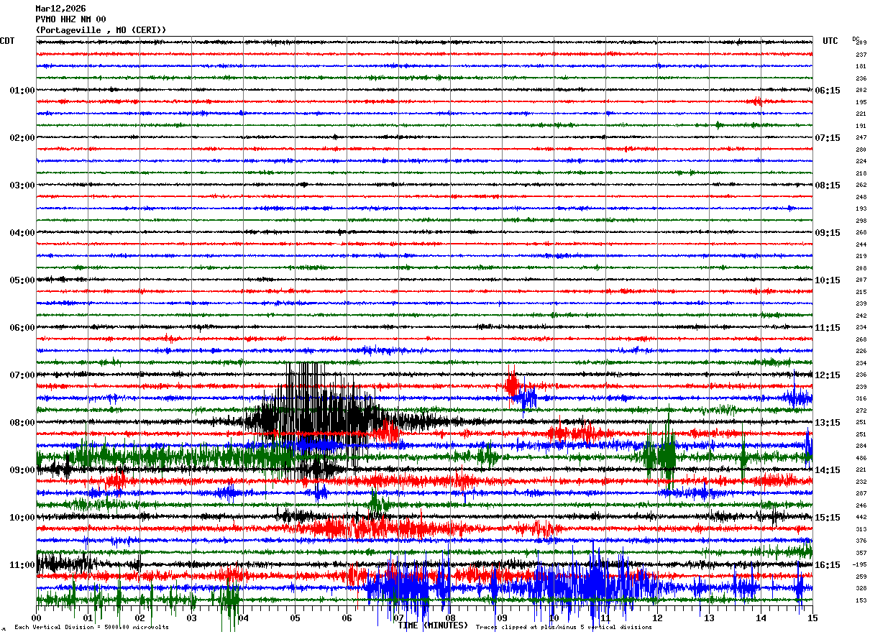The image size is (870, 637).
Task: Click the "01:00" CDT row label
Action: coord(22,91)
